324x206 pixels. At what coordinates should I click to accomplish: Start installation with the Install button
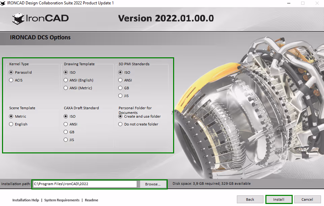279,199
